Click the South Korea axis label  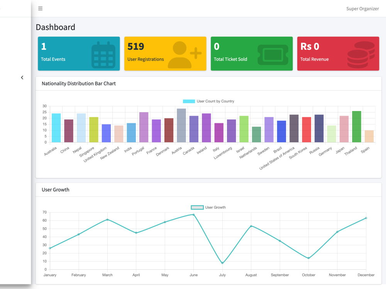pos(298,153)
